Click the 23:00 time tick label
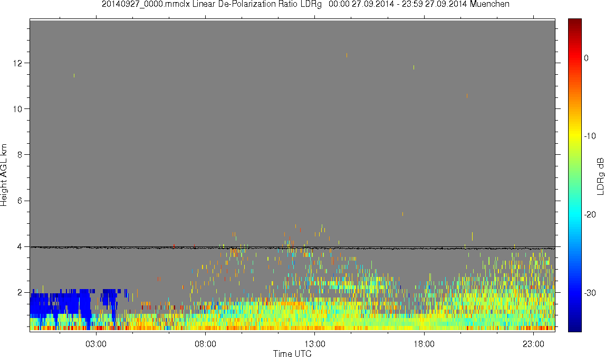Screen dimensions: 605x357 coord(533,344)
